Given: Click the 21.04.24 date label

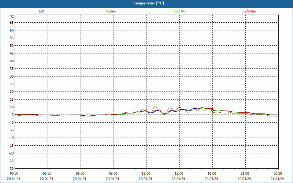Looking at the screenshot, I should 278,179.
